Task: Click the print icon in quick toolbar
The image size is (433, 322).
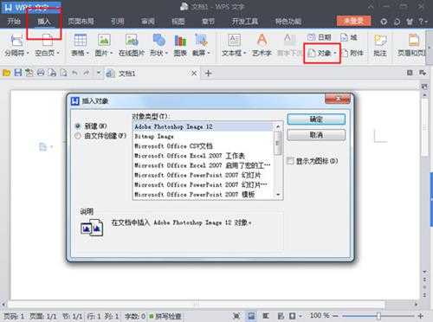Action: 41,73
